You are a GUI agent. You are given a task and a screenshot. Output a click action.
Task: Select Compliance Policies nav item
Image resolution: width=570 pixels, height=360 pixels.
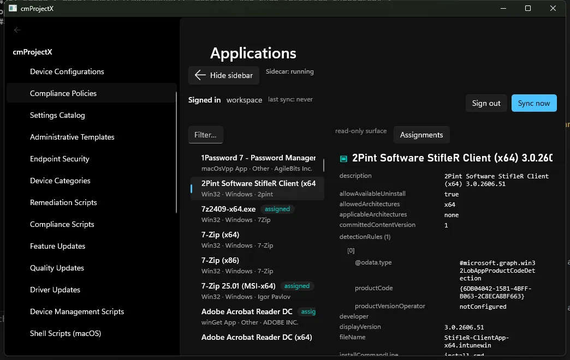92,93
